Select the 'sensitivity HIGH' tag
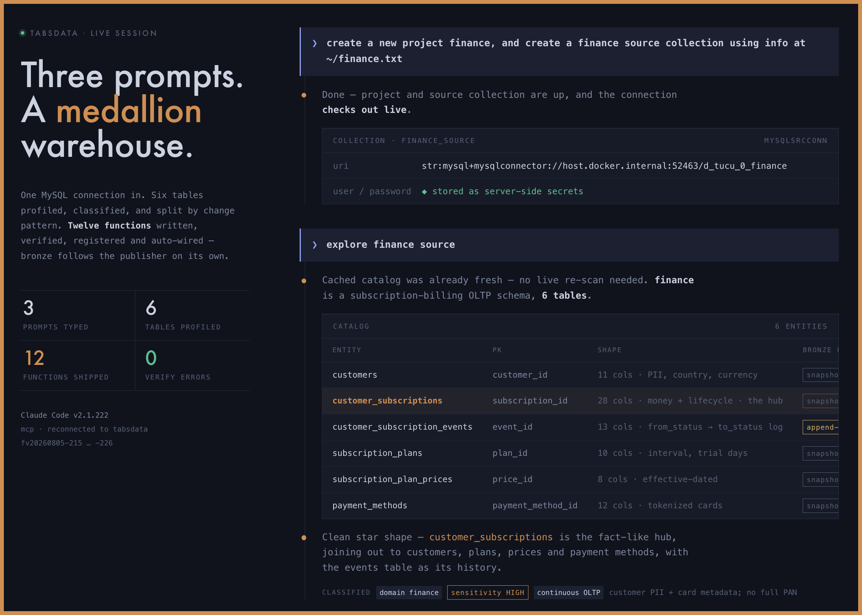 488,592
